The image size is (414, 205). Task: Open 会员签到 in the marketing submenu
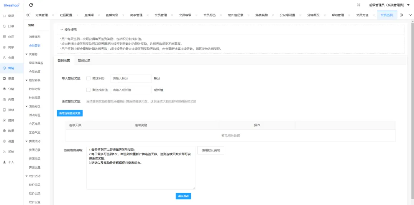point(34,46)
